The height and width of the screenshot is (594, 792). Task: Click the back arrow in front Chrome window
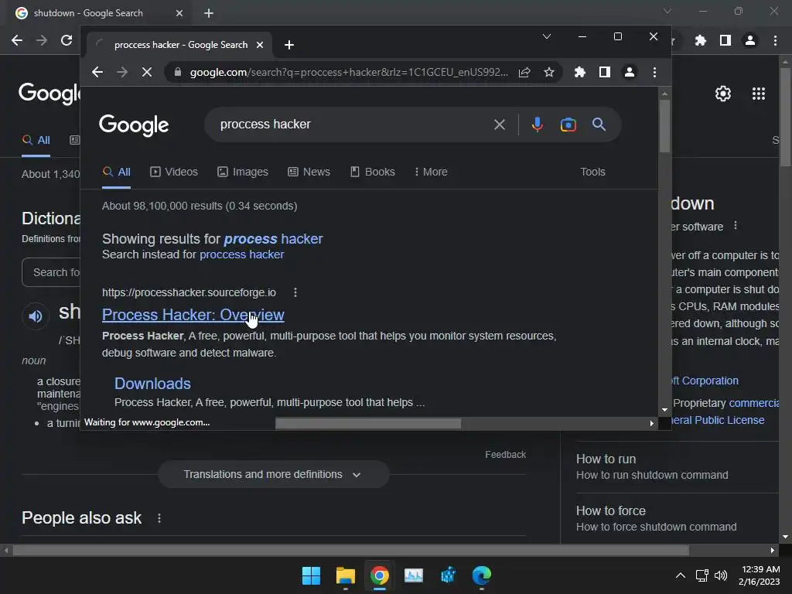point(97,72)
